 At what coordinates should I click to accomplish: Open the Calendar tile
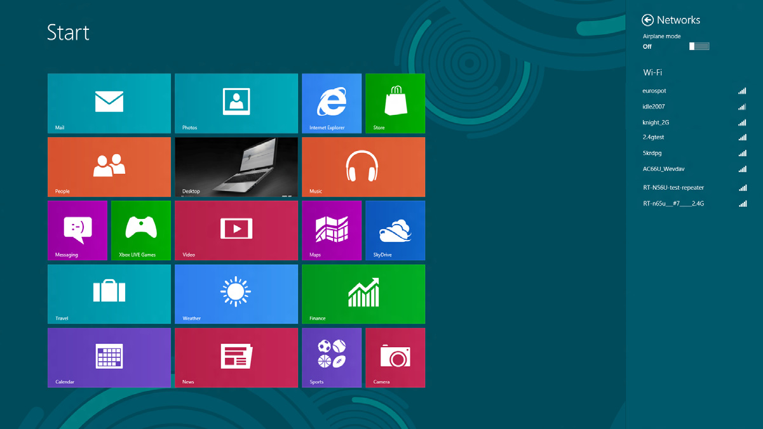pyautogui.click(x=109, y=358)
